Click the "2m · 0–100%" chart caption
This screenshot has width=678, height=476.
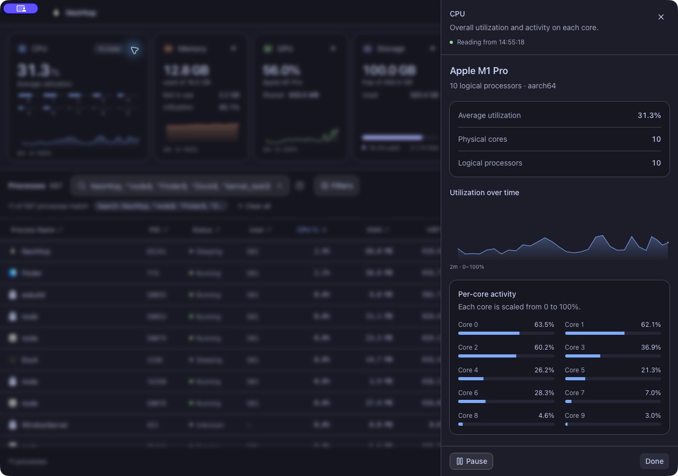[467, 267]
